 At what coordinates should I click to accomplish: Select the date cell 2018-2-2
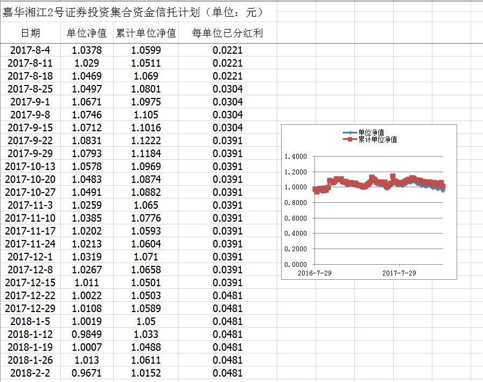[x=30, y=373]
